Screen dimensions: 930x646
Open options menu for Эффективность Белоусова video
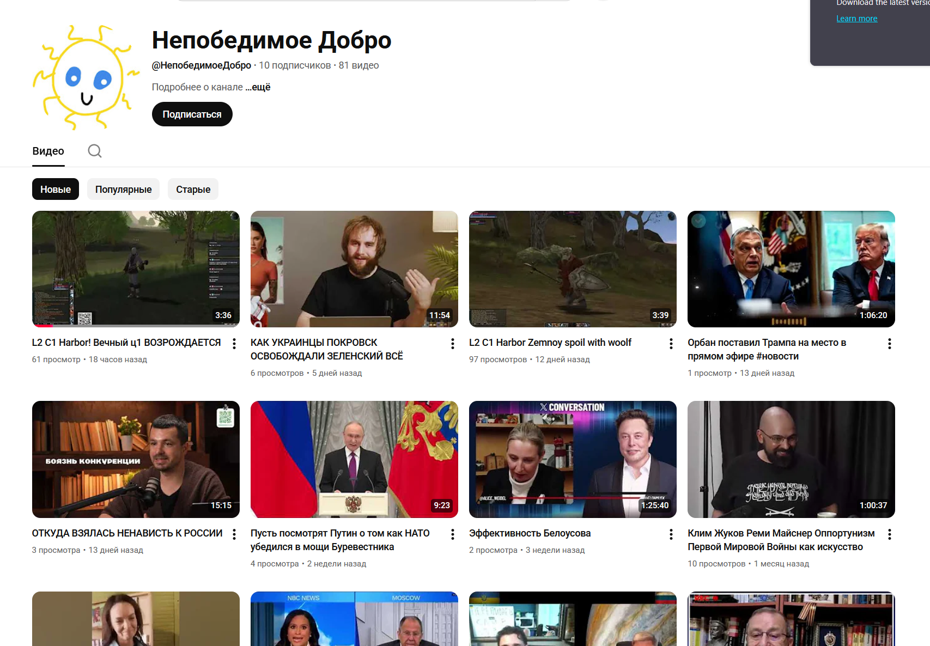coord(671,534)
